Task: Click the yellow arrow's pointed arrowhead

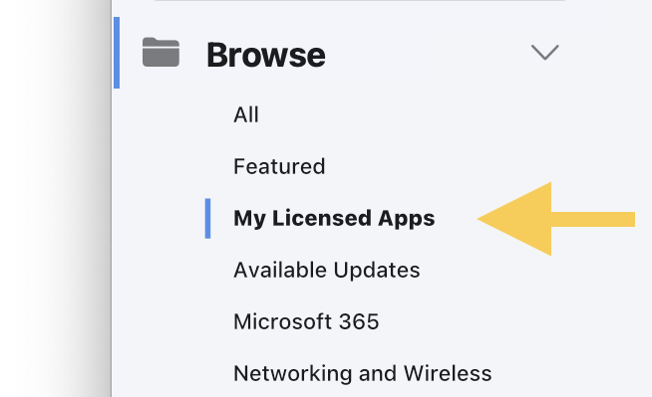Action: point(514,219)
